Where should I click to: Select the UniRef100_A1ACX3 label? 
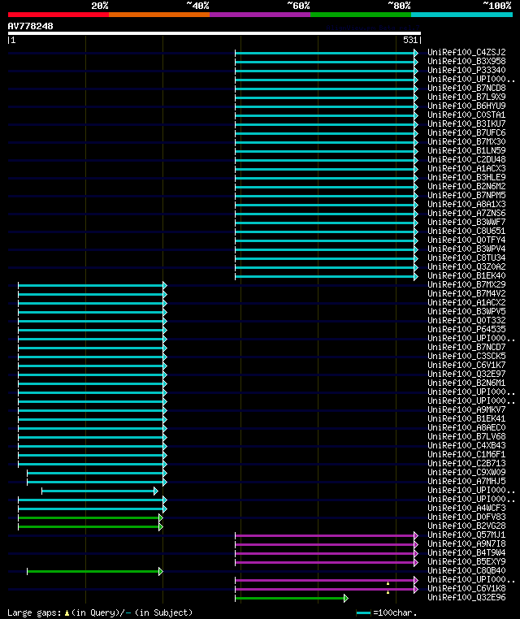466,168
